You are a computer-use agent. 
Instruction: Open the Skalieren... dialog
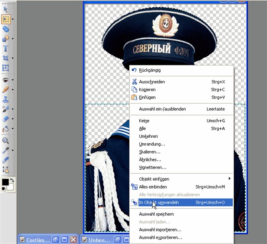[x=181, y=152]
